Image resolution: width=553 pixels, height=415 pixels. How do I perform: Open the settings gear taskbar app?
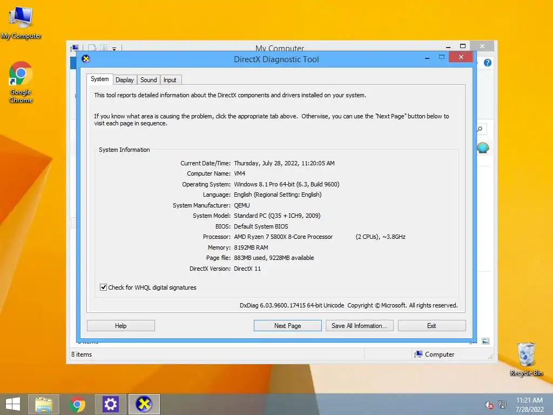110,404
